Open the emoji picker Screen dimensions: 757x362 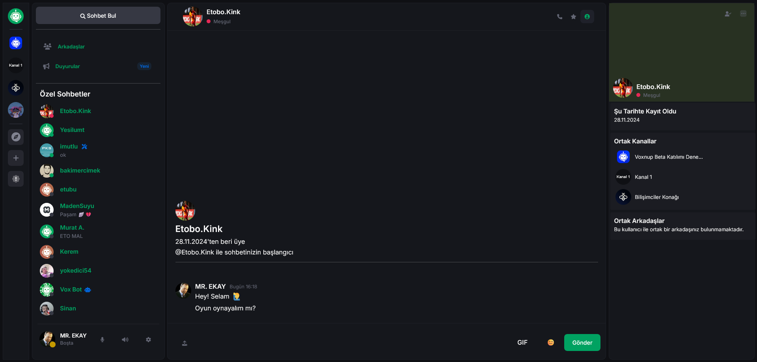pyautogui.click(x=551, y=343)
